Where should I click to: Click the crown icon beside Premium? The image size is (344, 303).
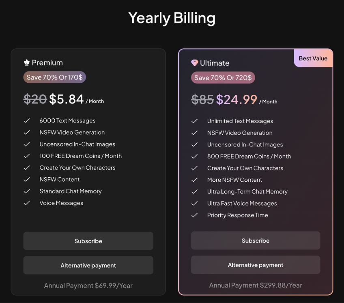coord(27,62)
